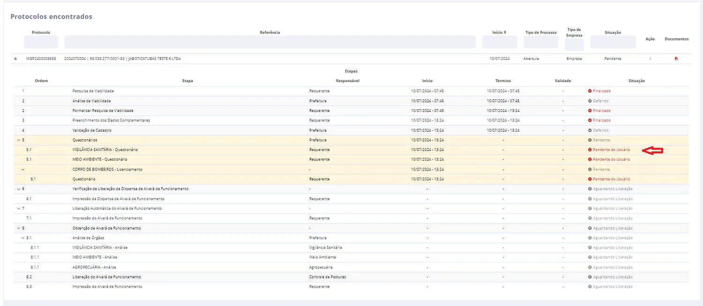Click the Deferido icon for Validação de Cadastro

point(590,130)
